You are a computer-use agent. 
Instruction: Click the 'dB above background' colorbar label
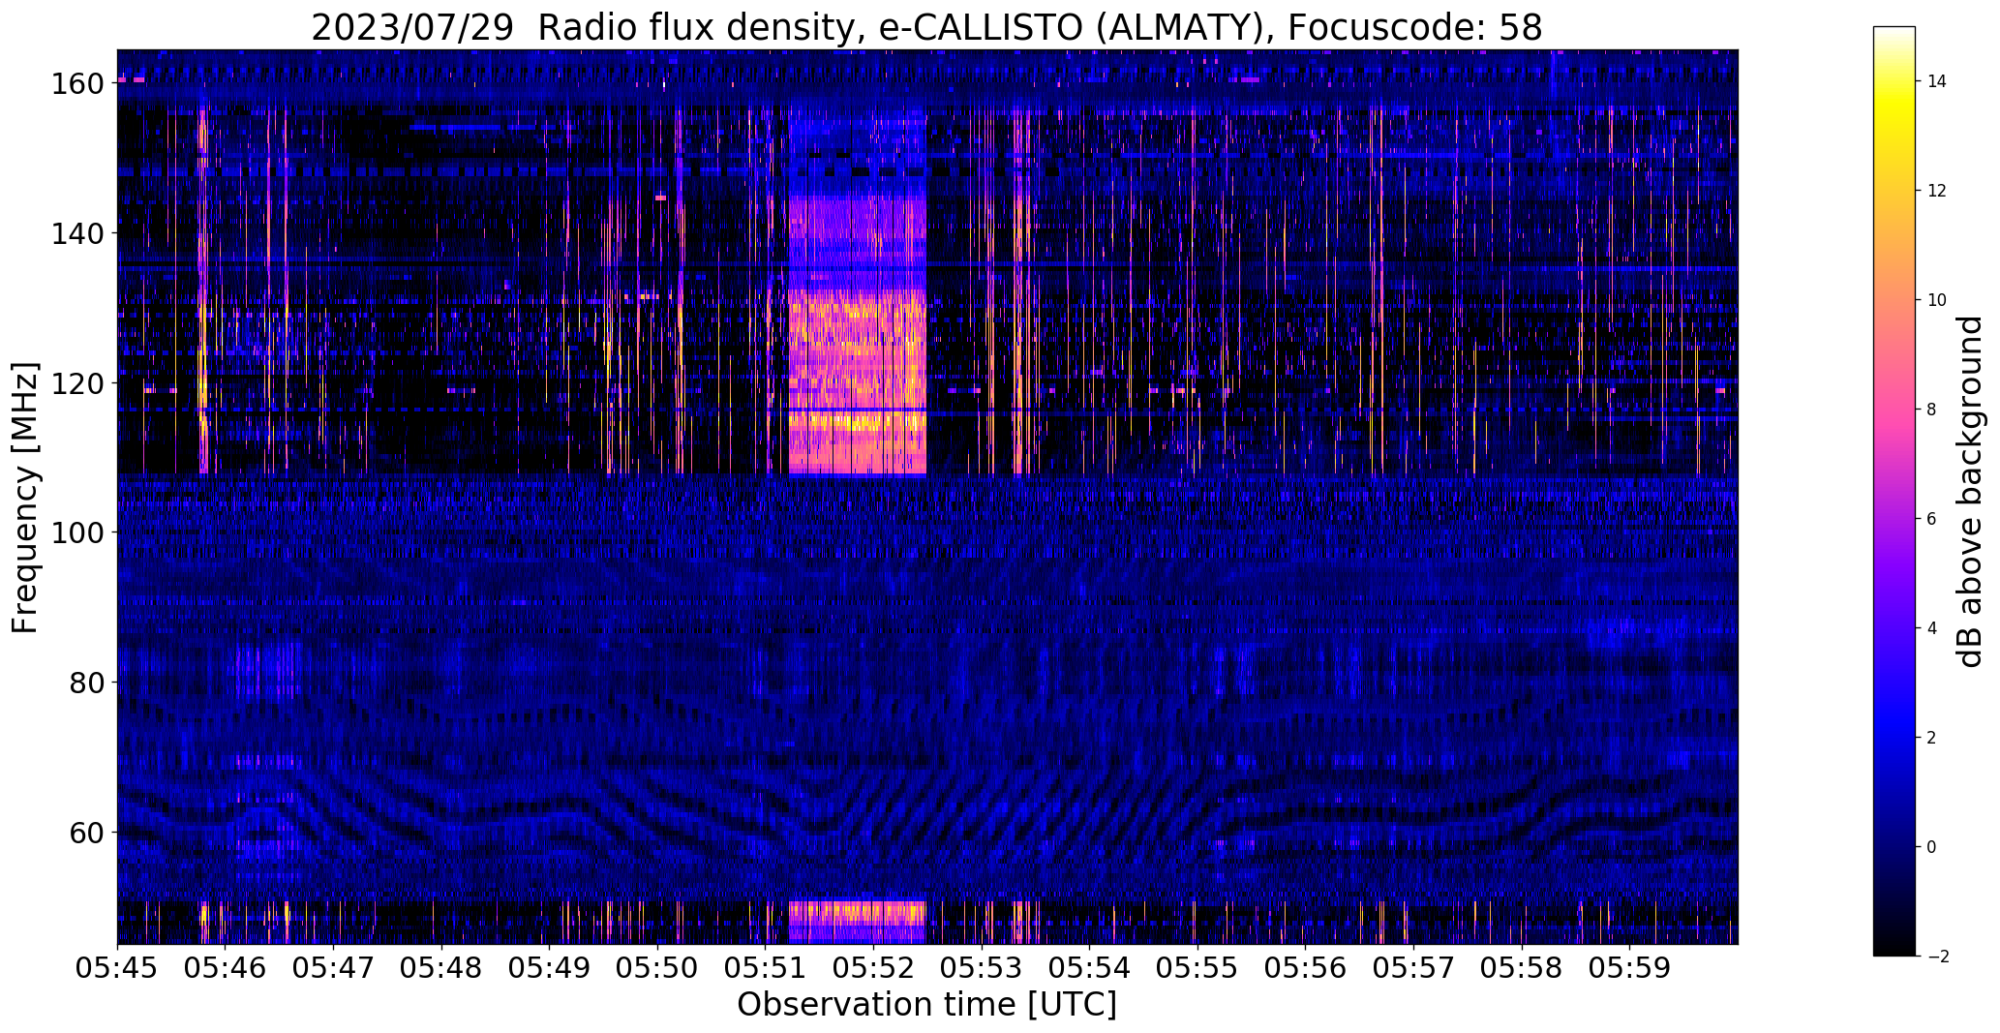(1971, 491)
